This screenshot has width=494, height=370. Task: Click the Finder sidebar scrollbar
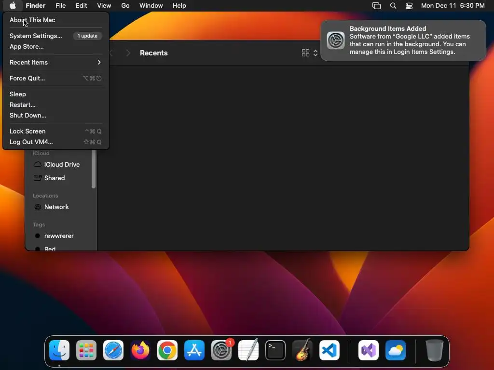click(94, 169)
